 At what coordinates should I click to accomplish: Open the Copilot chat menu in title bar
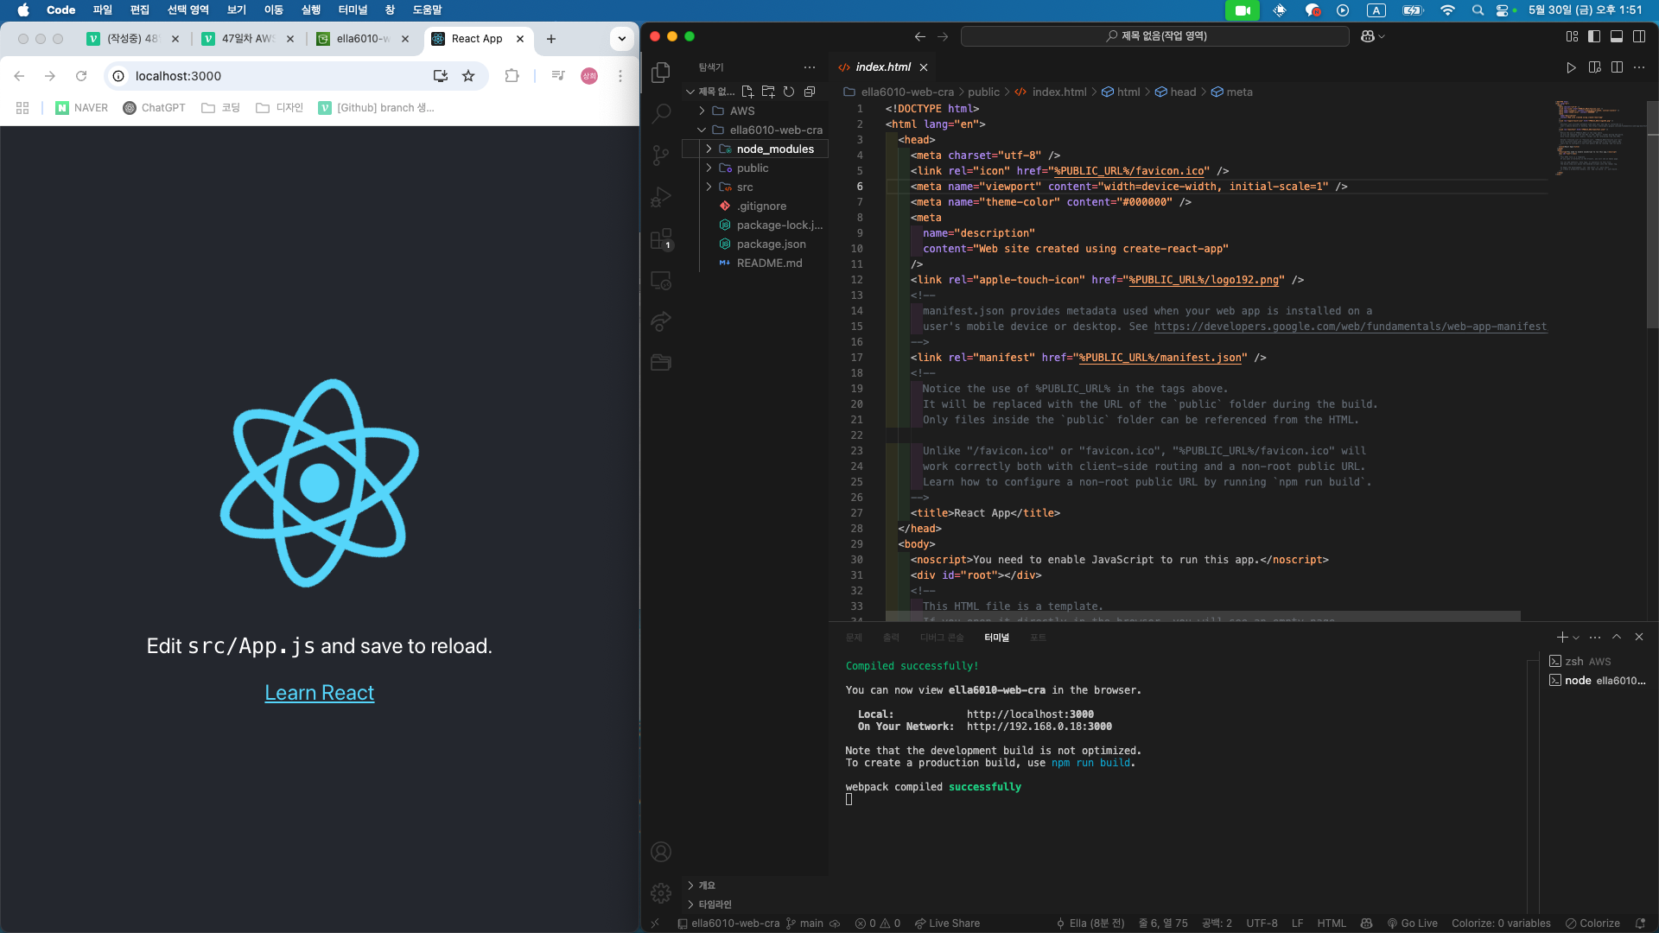[1372, 36]
